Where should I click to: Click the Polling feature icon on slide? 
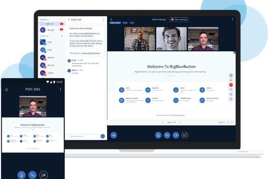coord(148,100)
